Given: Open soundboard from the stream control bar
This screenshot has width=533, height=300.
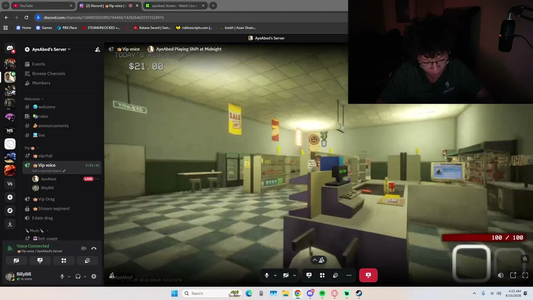Looking at the screenshot, I should (336, 275).
